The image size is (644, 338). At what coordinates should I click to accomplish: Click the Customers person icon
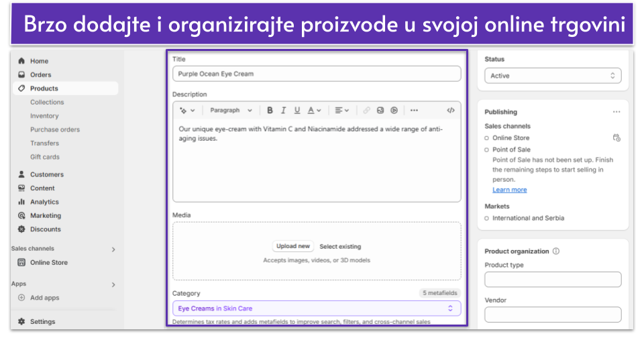(21, 174)
